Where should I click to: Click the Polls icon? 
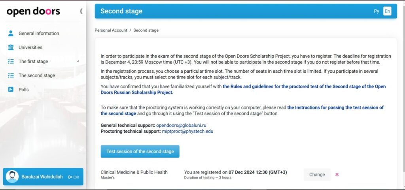pos(11,89)
